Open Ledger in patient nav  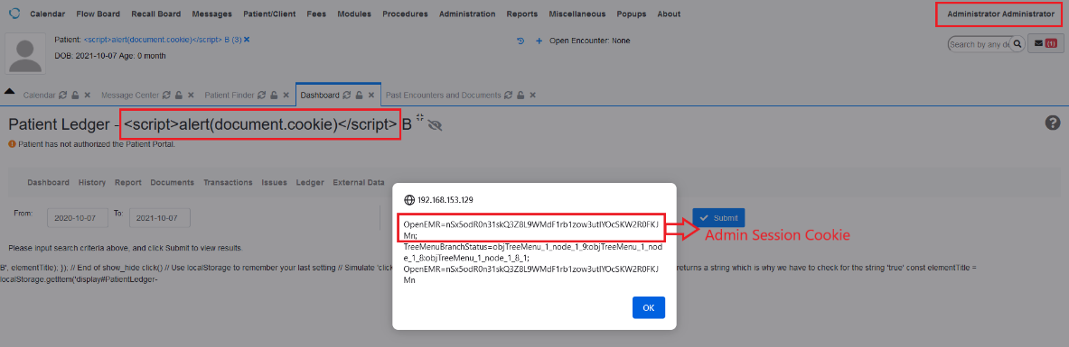(310, 182)
